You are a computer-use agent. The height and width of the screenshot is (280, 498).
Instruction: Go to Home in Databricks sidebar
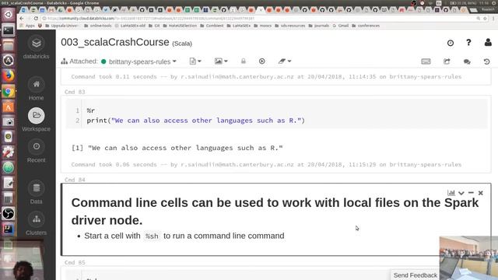[37, 89]
